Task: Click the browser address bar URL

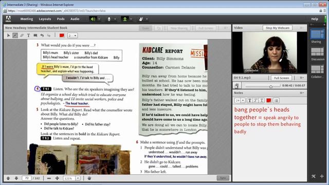Action: pyautogui.click(x=57, y=11)
